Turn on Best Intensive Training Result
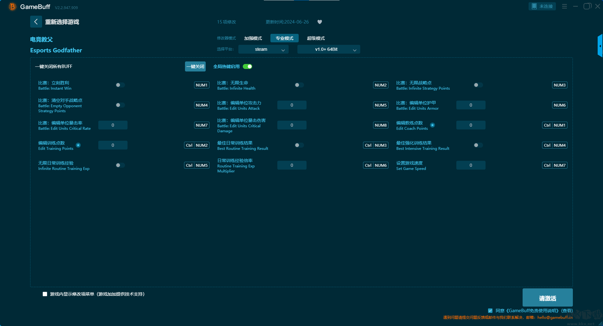The image size is (603, 326). coord(478,145)
